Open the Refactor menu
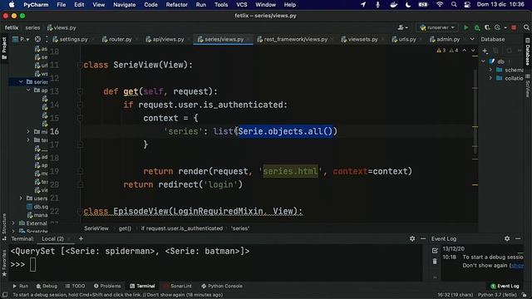 176,5
